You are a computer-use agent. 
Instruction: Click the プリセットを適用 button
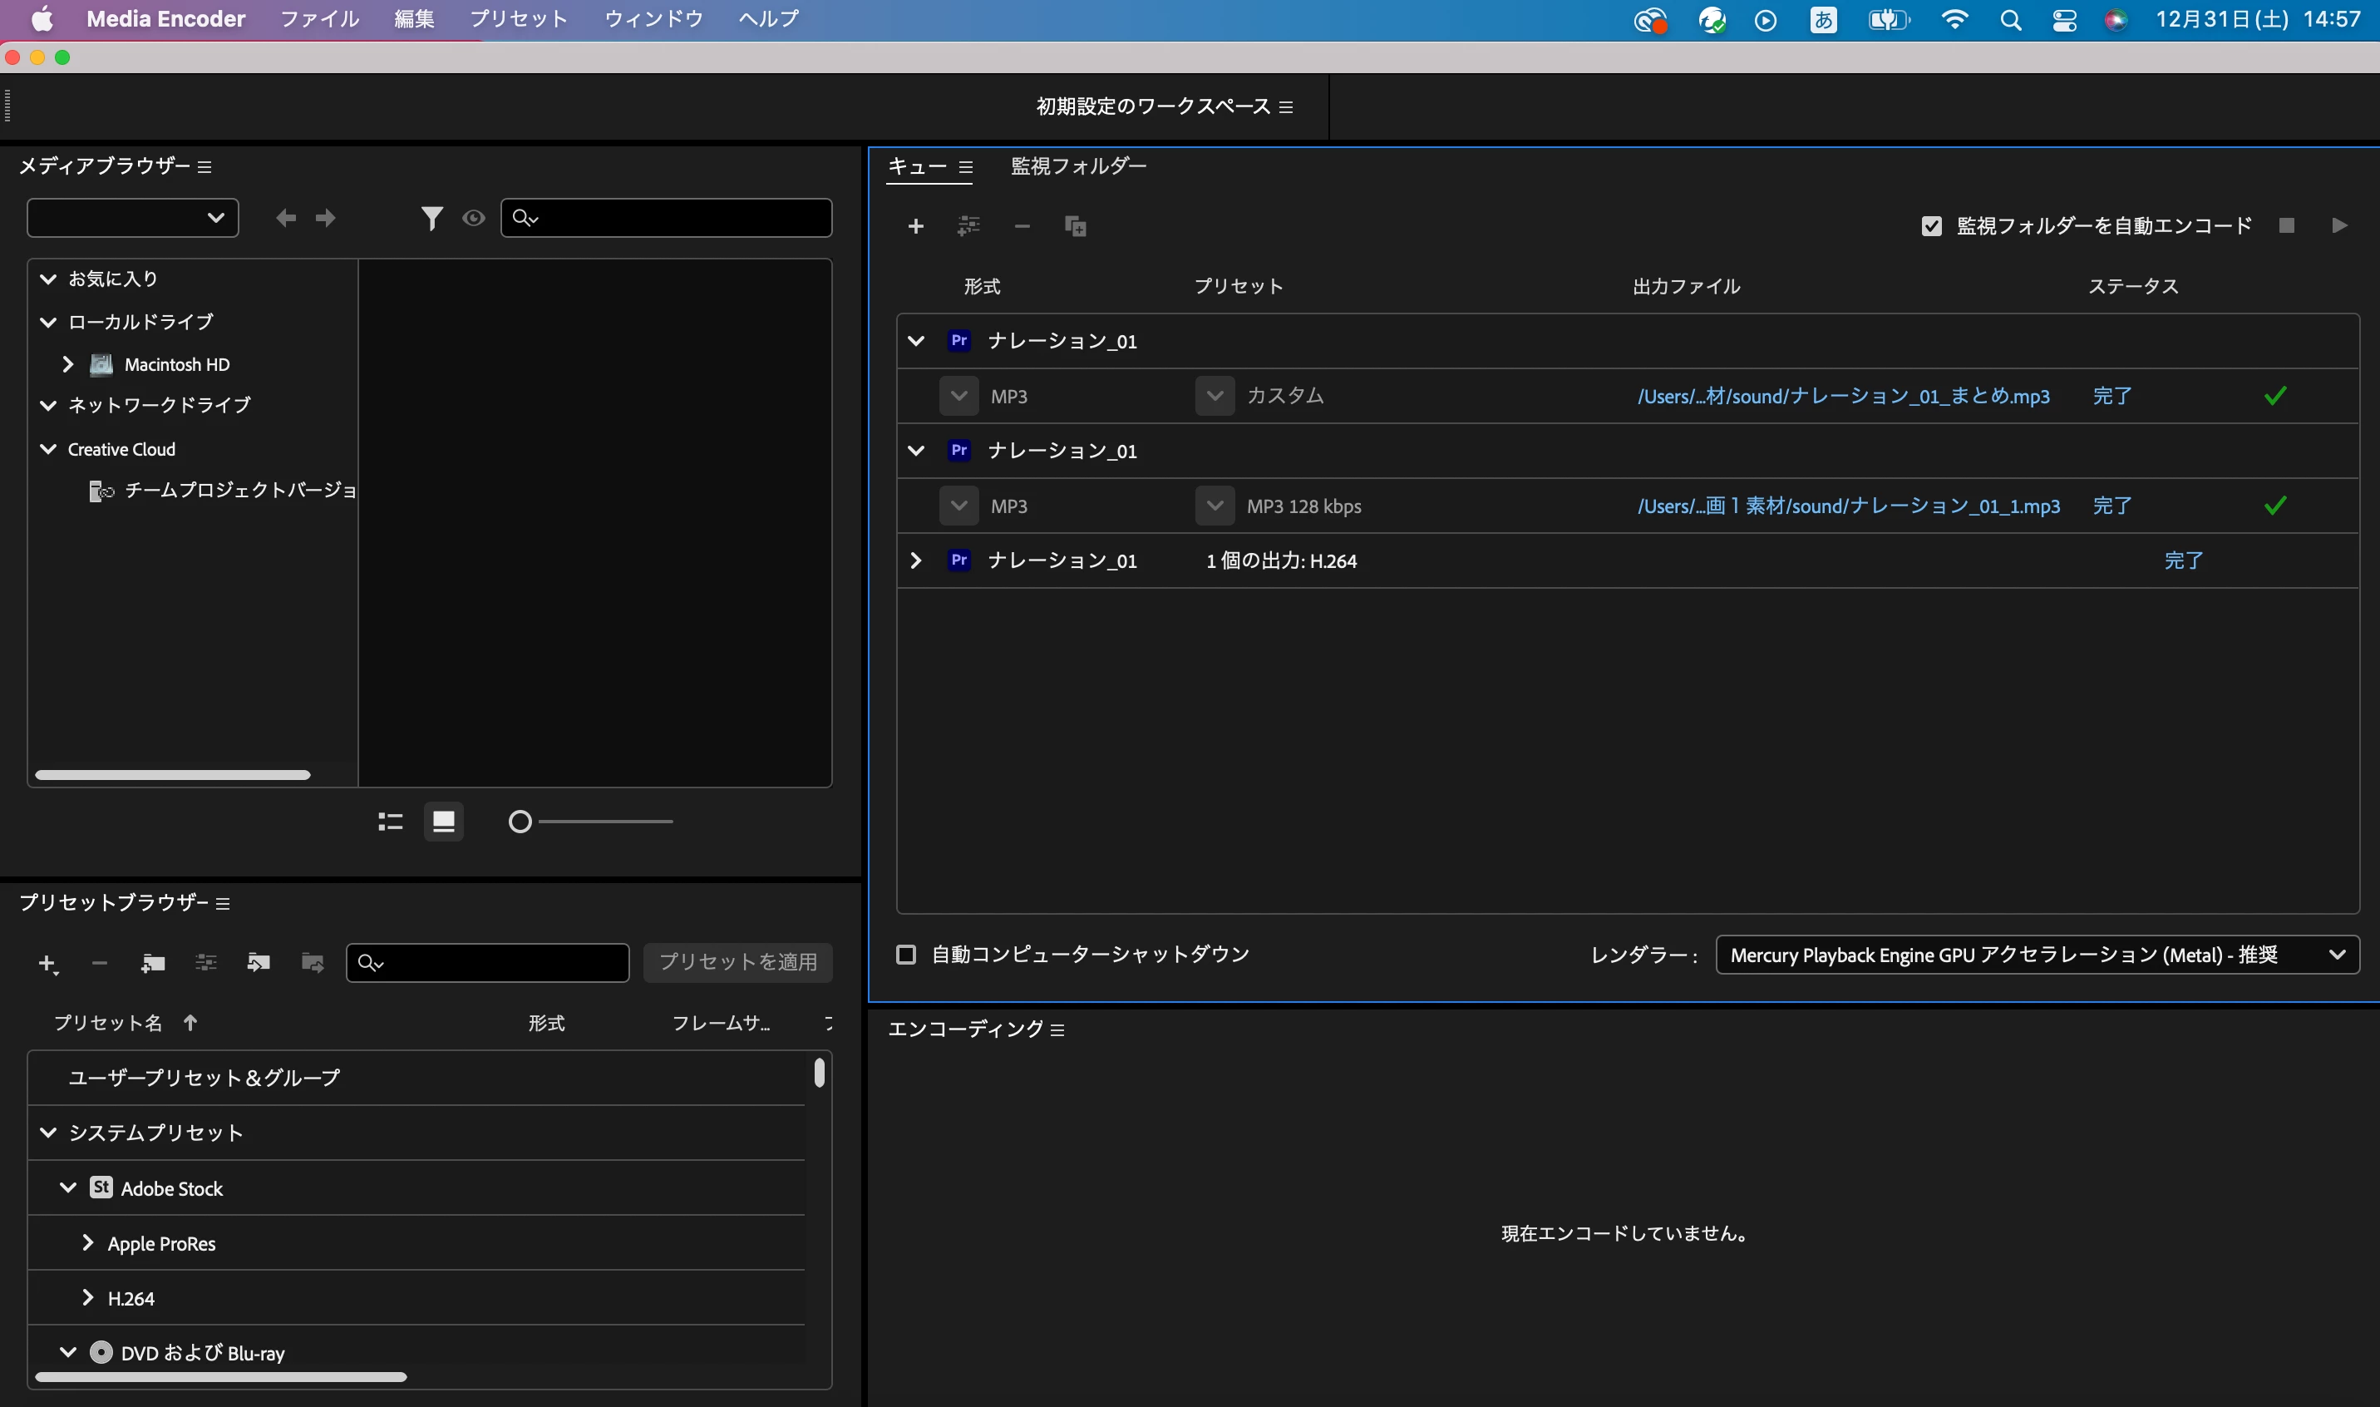737,962
